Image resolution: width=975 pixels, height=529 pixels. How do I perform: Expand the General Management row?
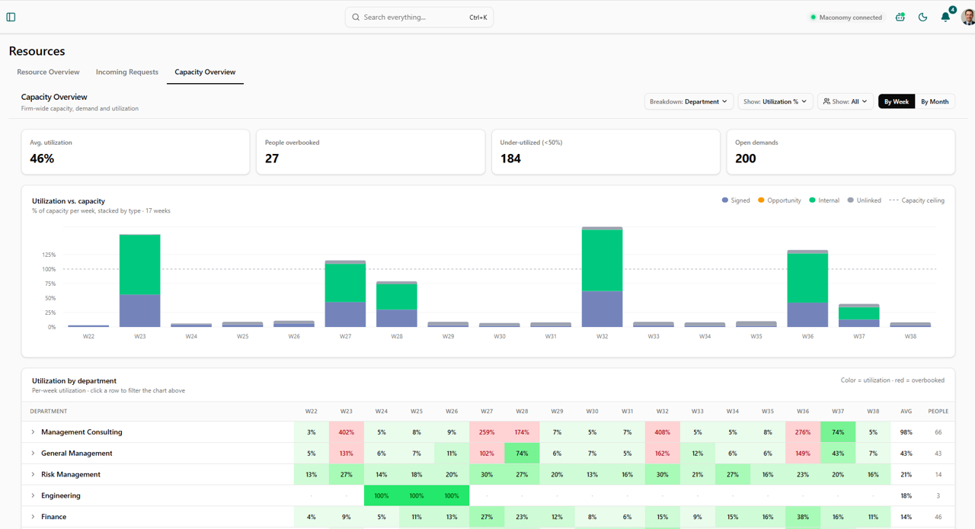click(x=33, y=454)
